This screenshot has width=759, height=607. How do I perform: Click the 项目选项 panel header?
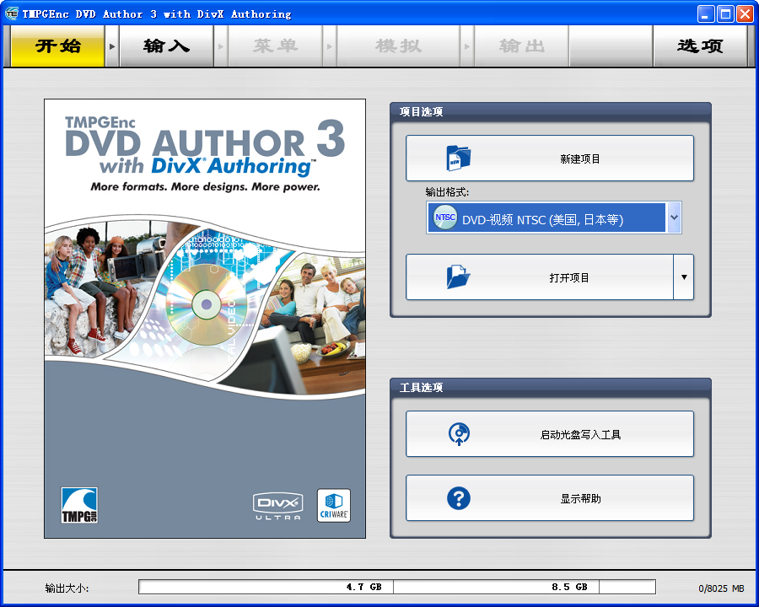(551, 112)
